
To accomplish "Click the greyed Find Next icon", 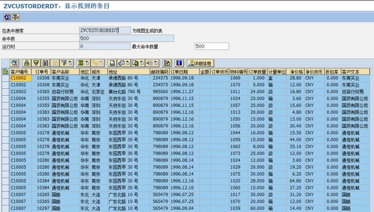I will tap(55, 63).
